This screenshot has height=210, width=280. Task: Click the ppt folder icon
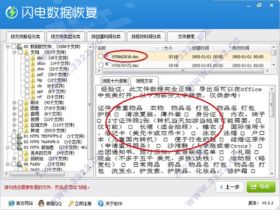click(x=33, y=91)
